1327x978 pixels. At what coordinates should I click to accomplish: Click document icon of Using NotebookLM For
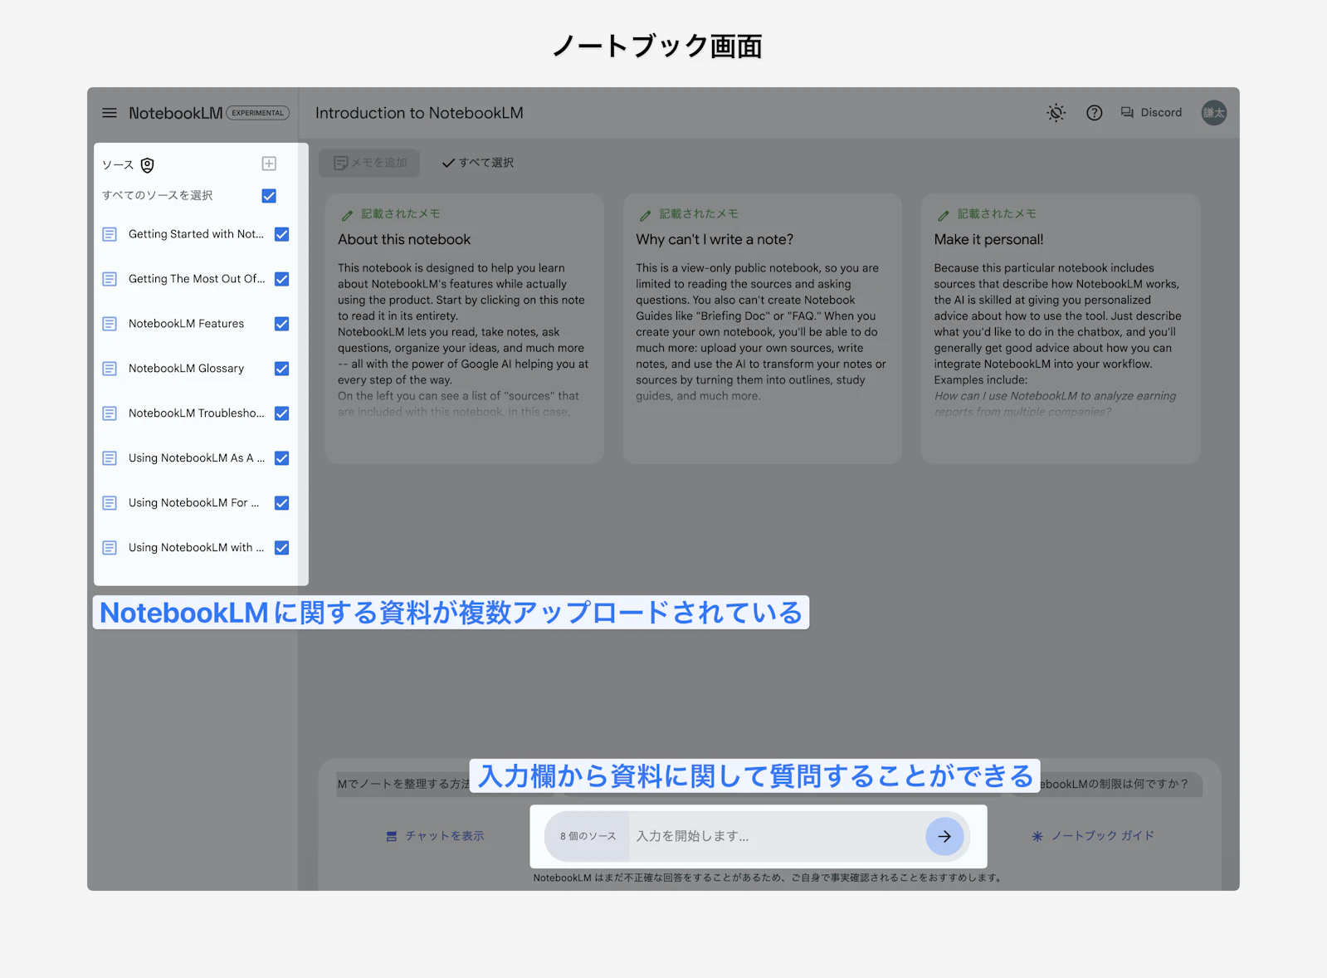pyautogui.click(x=110, y=503)
